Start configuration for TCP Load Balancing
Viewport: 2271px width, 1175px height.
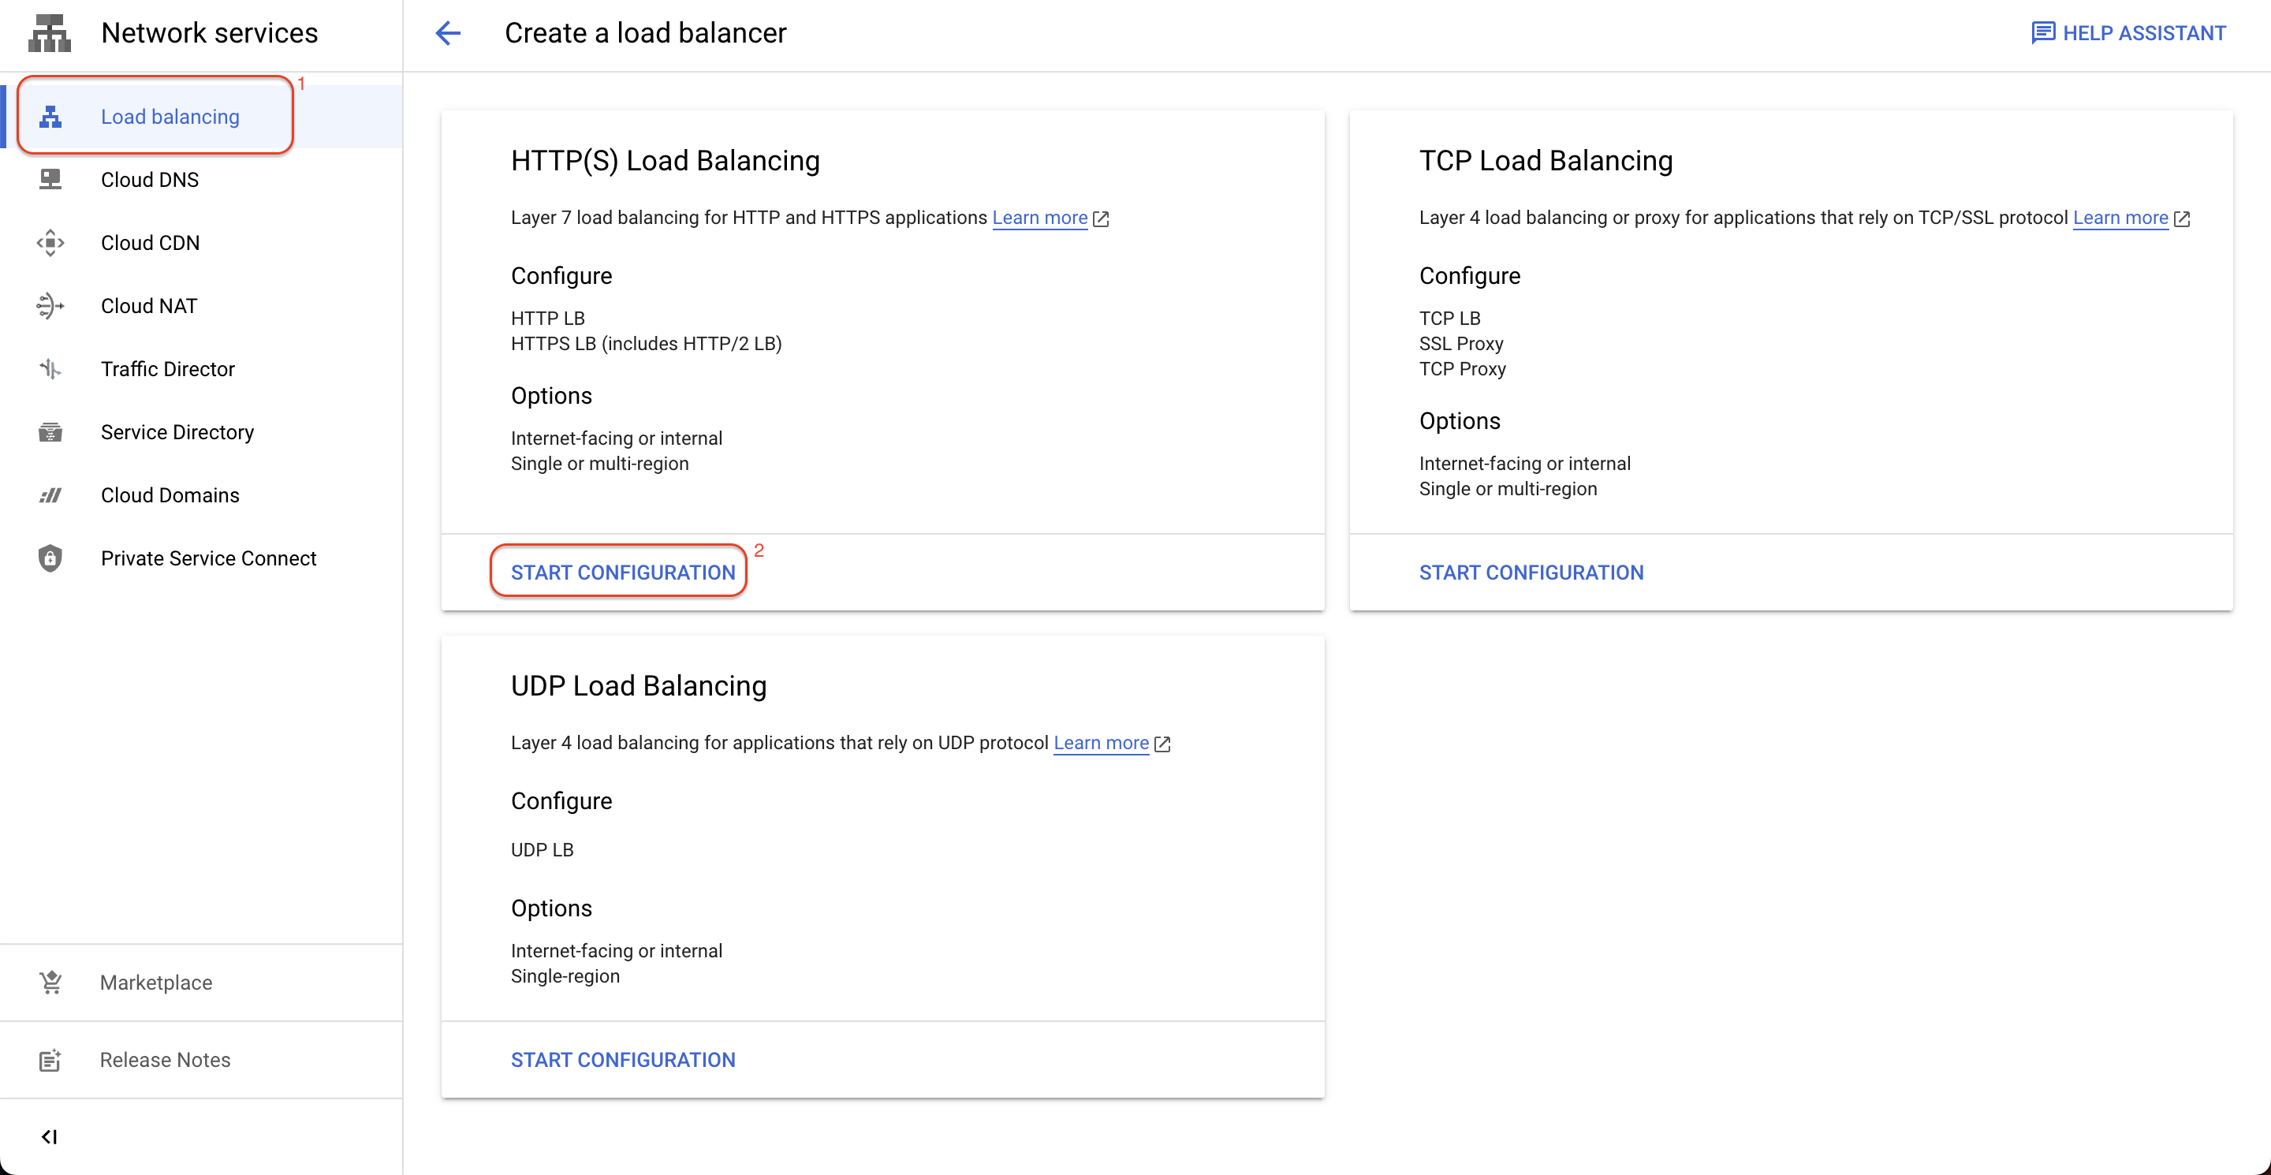(x=1531, y=571)
